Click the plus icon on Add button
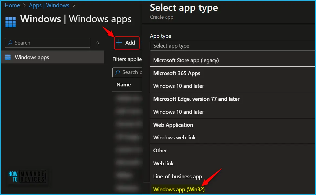This screenshot has height=195, width=316. click(x=119, y=42)
